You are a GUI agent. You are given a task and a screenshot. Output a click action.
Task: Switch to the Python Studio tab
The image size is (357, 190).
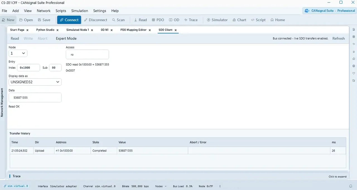pos(45,30)
